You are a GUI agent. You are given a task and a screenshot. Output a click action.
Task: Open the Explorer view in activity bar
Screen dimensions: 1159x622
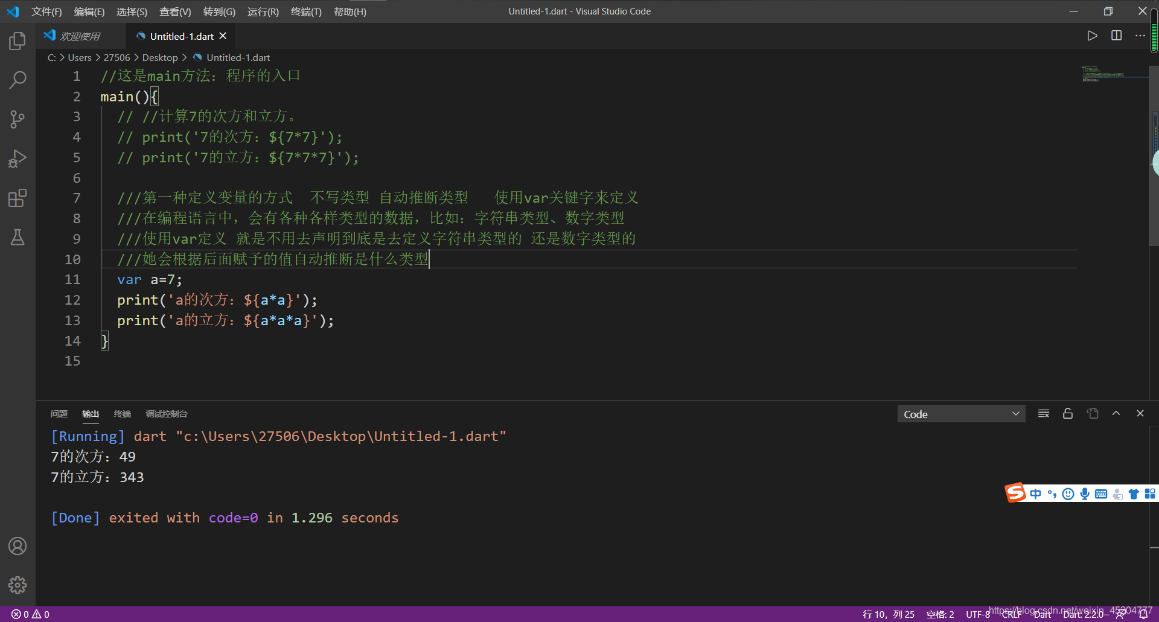pos(18,41)
